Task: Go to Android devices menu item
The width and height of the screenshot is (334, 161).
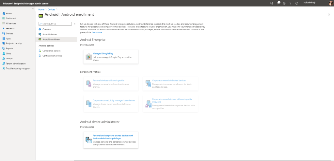Action: 50,34
